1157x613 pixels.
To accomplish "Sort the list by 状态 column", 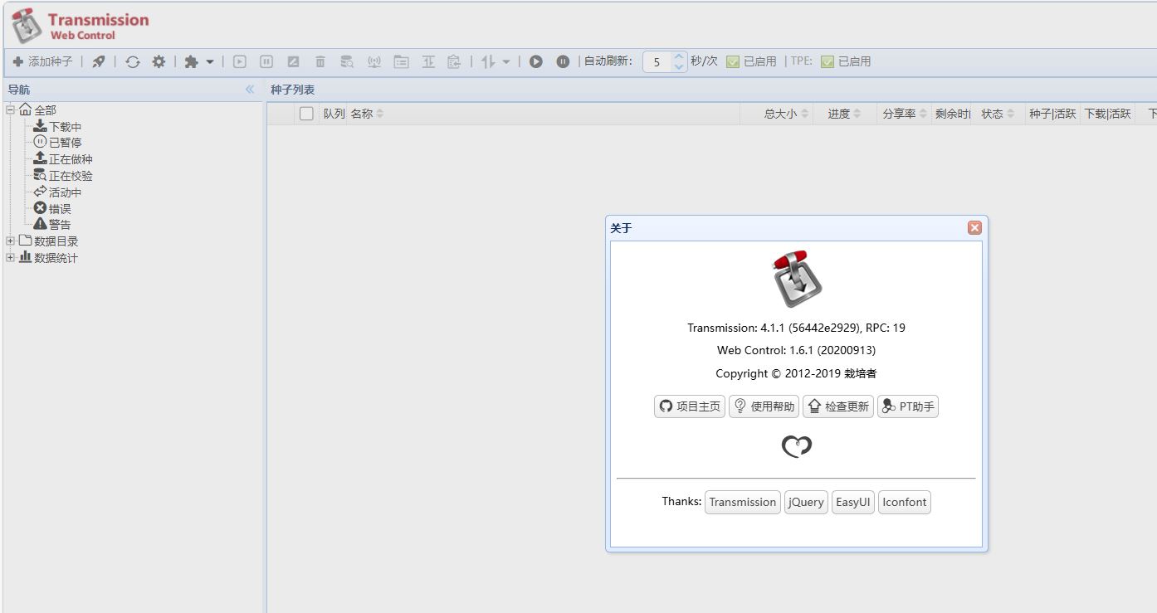I will pos(997,114).
